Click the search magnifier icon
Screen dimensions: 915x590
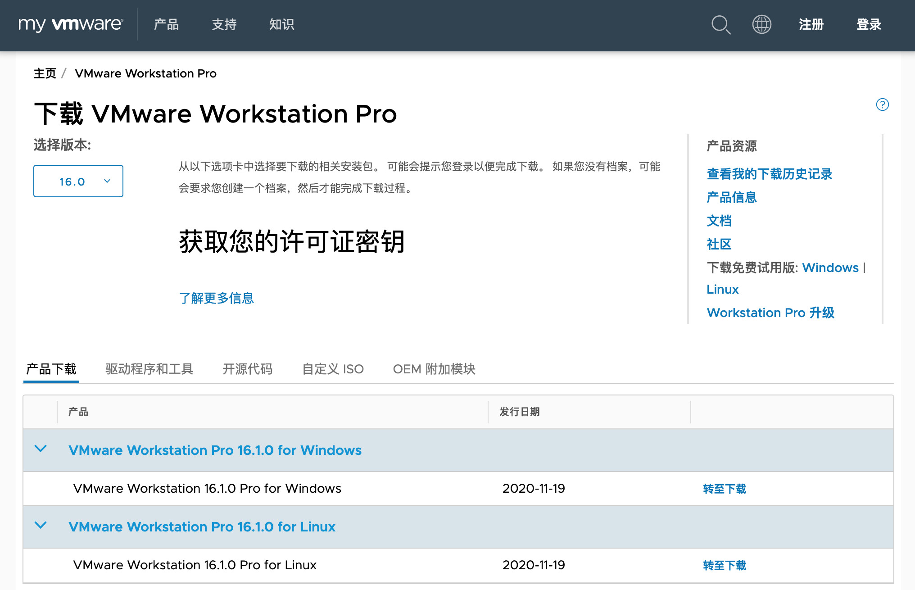[x=720, y=24]
